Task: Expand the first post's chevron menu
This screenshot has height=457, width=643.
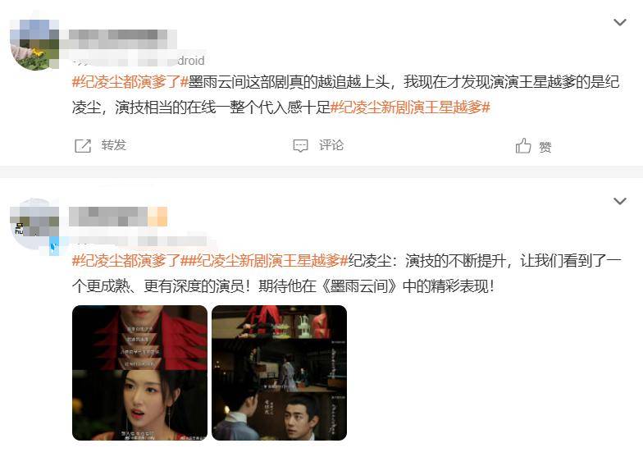Action: coord(620,22)
